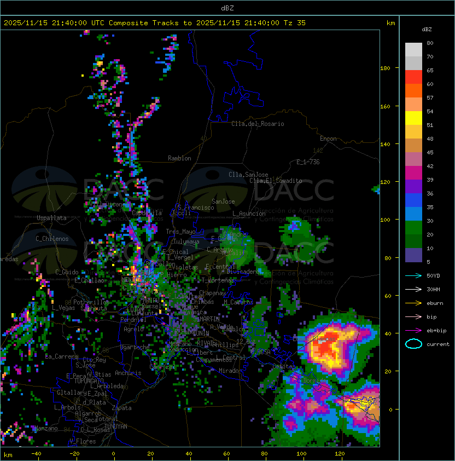
Task: Click the pink bip arrow in legend
Action: coord(413,317)
